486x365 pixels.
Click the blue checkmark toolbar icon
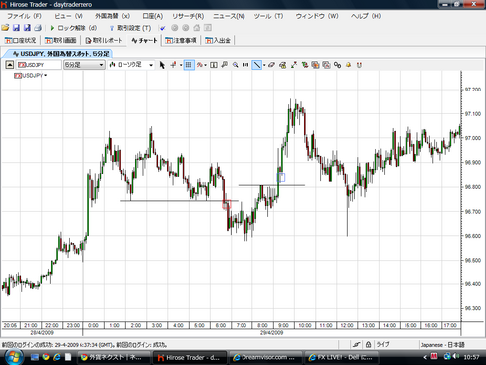163,28
